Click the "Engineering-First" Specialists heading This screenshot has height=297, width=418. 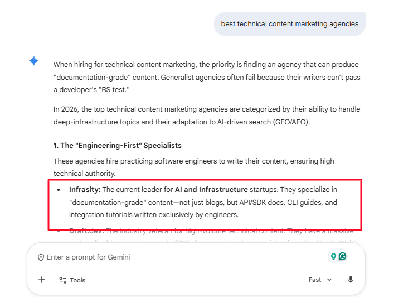pos(117,146)
